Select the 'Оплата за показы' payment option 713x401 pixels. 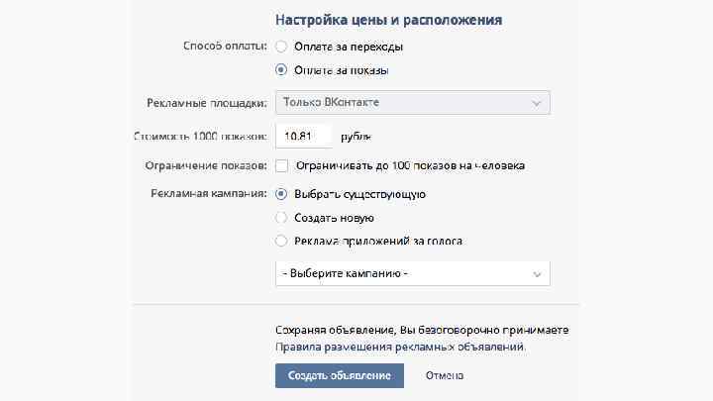pos(282,70)
